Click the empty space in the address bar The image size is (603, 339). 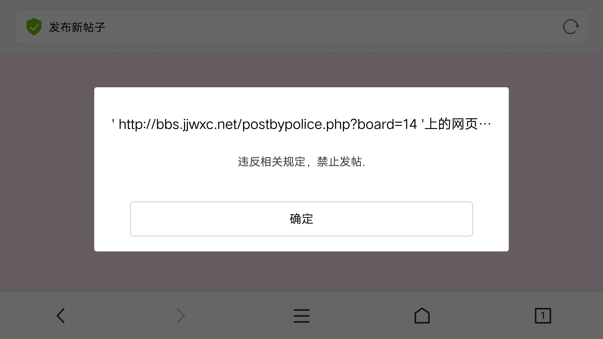click(x=333, y=27)
